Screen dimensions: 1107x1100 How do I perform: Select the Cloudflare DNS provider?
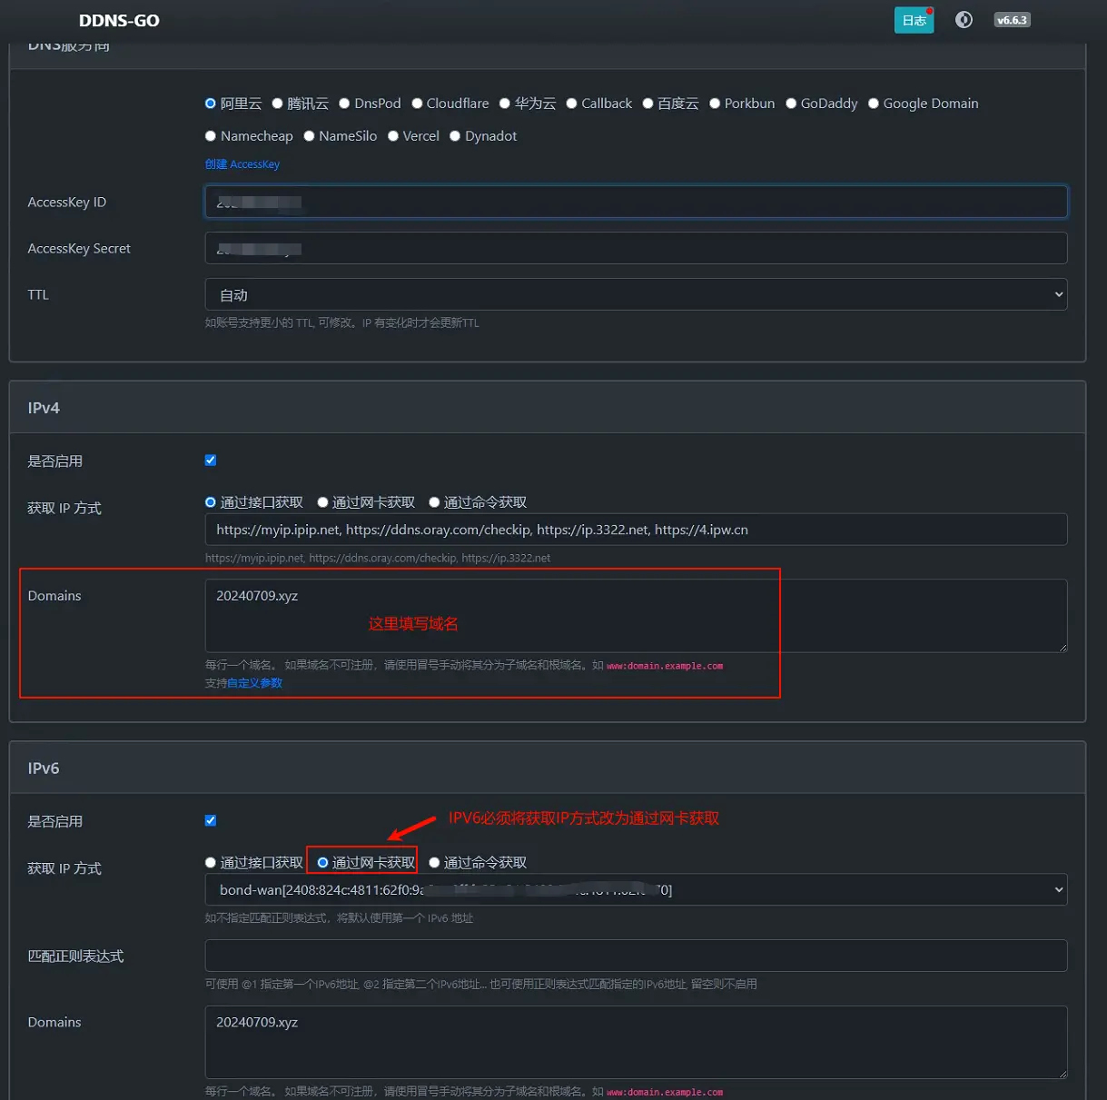coord(418,104)
